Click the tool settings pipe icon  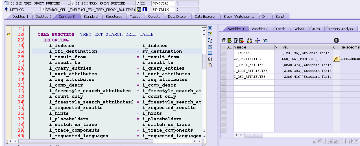point(210,65)
